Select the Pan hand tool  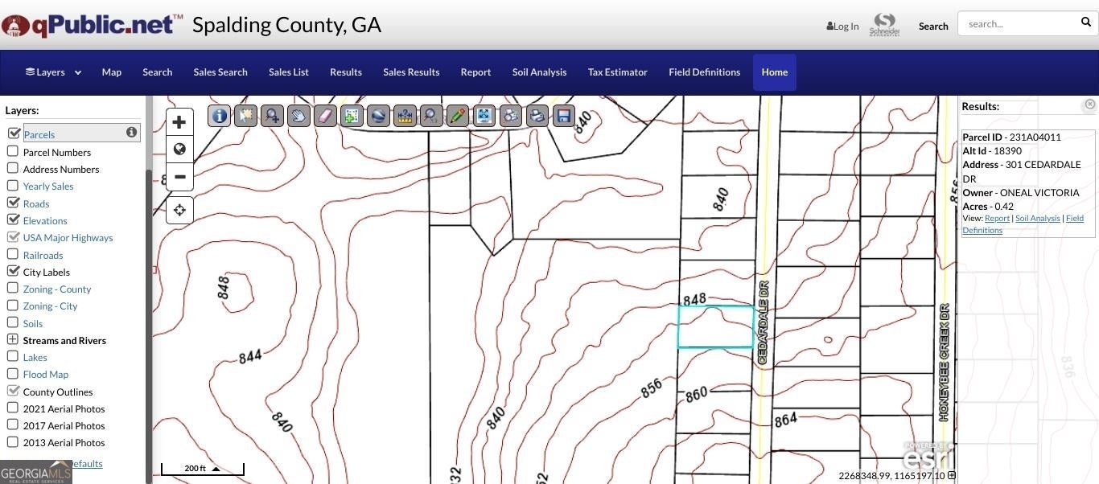[298, 116]
